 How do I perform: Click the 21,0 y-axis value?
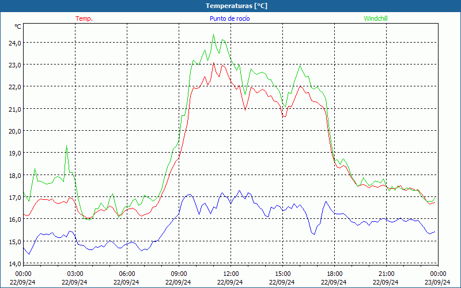click(15, 109)
